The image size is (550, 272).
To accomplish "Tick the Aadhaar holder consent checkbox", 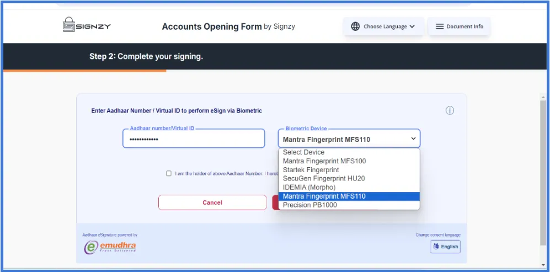I will 169,173.
